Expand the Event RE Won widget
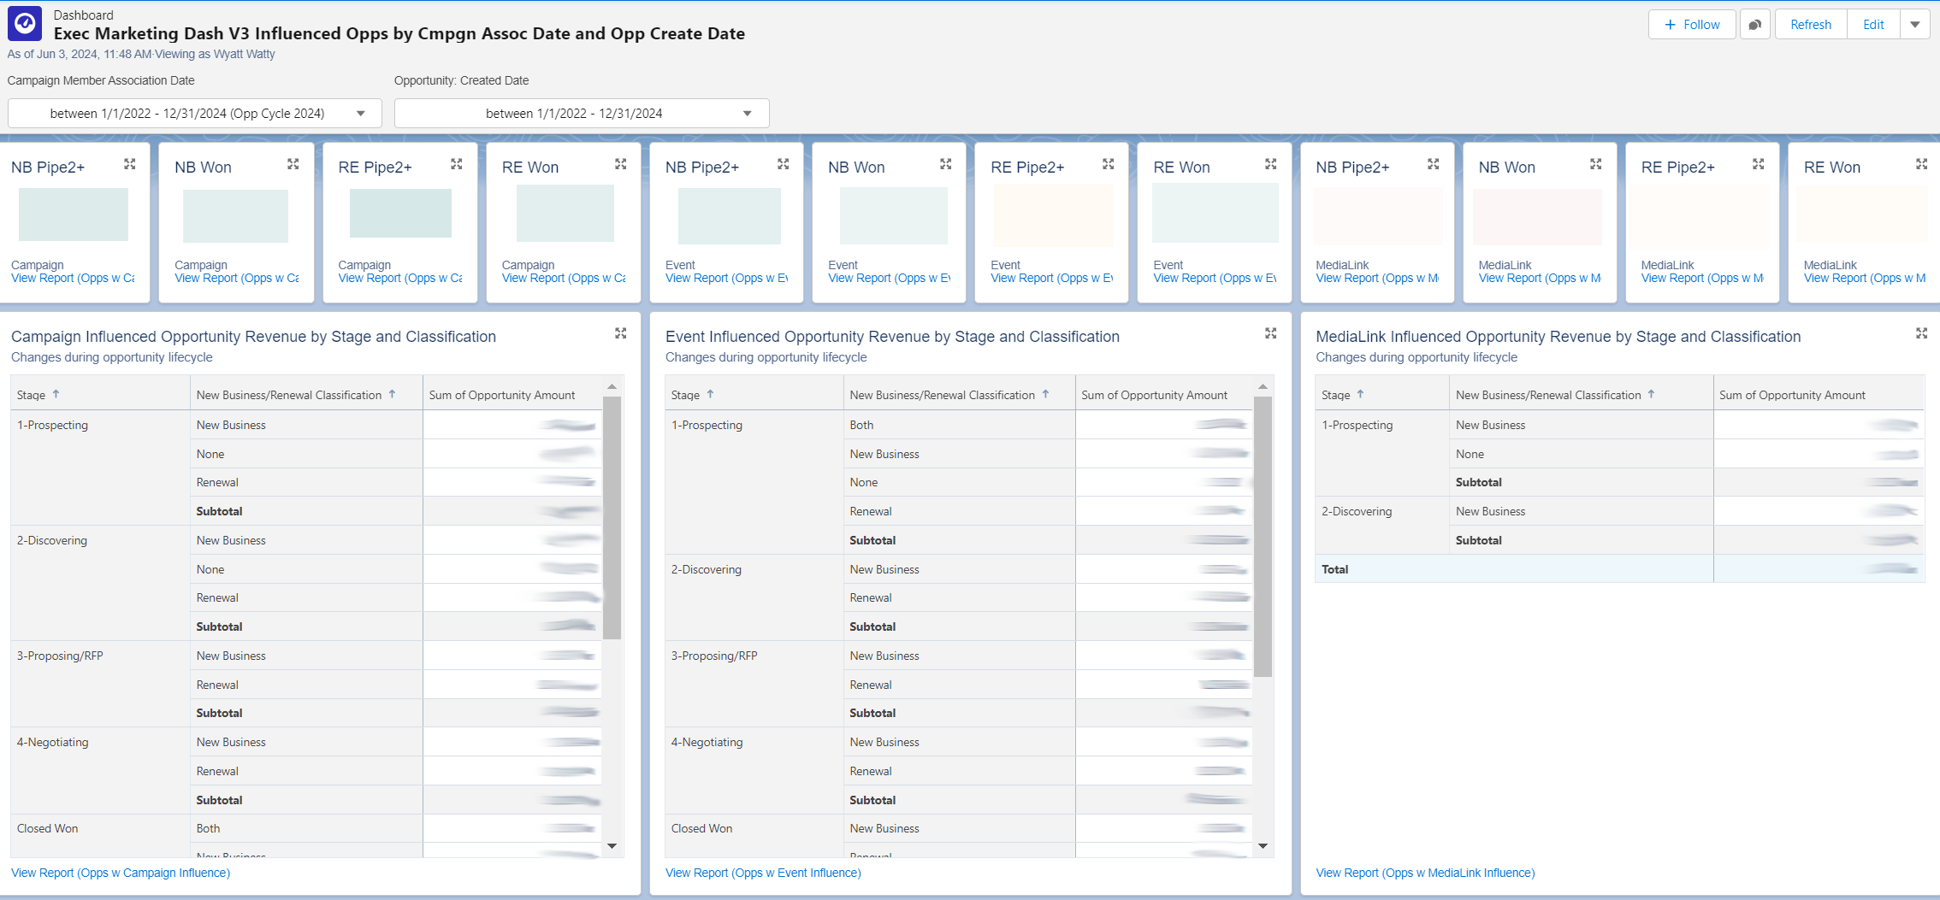The width and height of the screenshot is (1940, 900). [1271, 164]
